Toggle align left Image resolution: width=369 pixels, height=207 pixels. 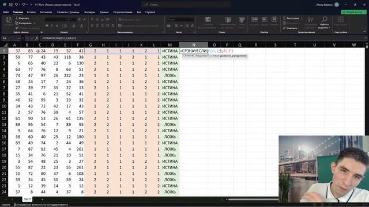coord(92,25)
